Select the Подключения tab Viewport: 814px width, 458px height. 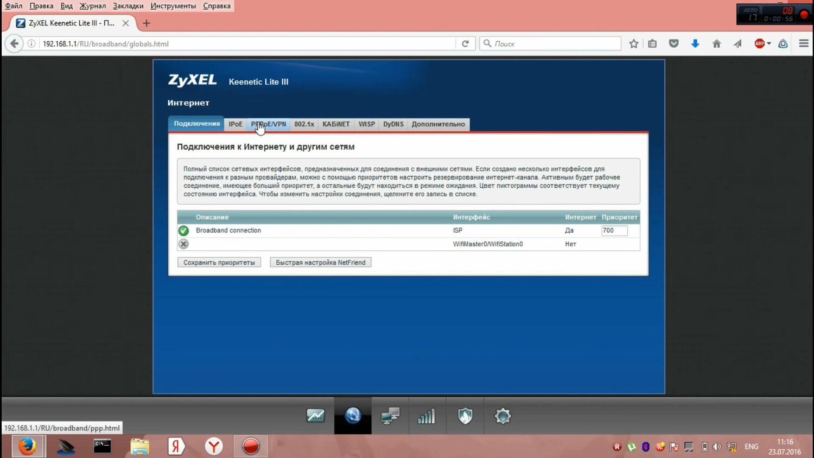click(x=196, y=124)
